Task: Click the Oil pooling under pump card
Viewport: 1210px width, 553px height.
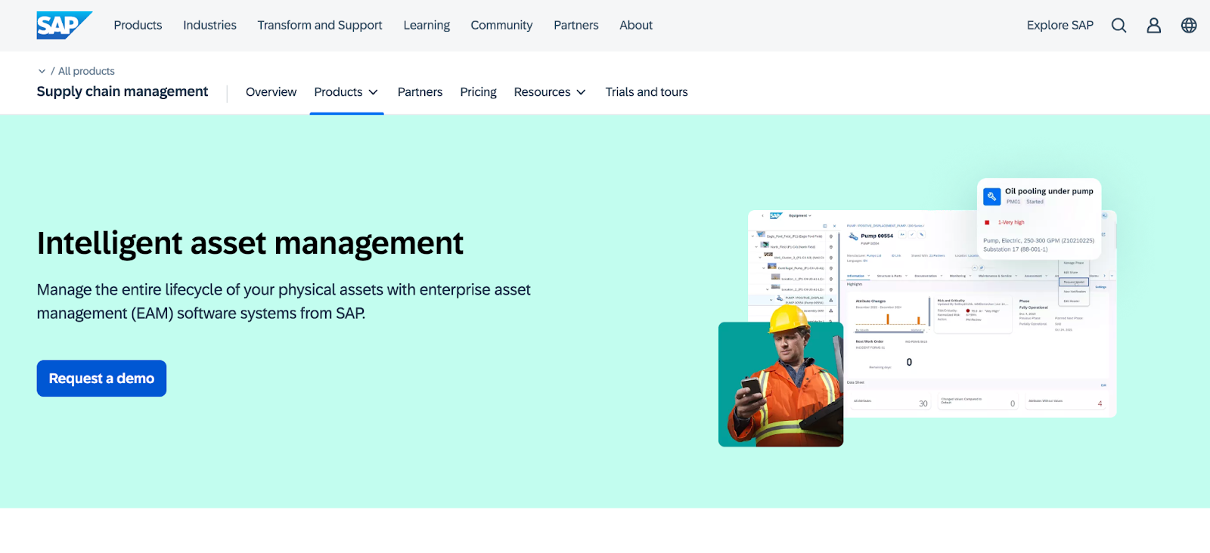Action: 1039,218
